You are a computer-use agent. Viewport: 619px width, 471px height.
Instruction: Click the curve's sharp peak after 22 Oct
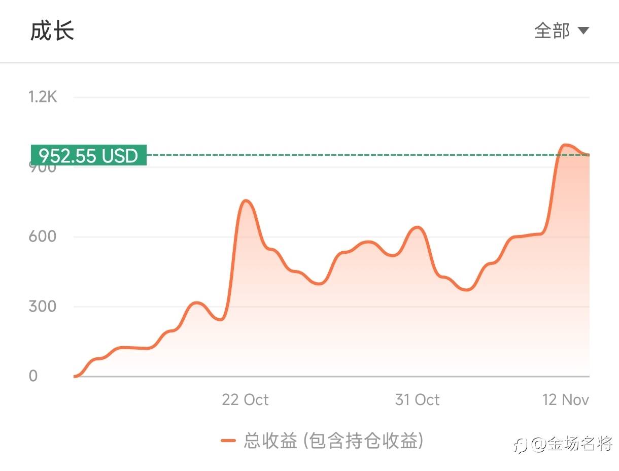(x=246, y=201)
